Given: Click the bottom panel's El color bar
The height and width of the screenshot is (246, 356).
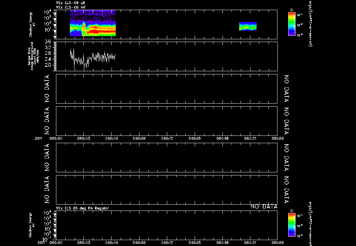Looking at the screenshot, I should 292,225.
